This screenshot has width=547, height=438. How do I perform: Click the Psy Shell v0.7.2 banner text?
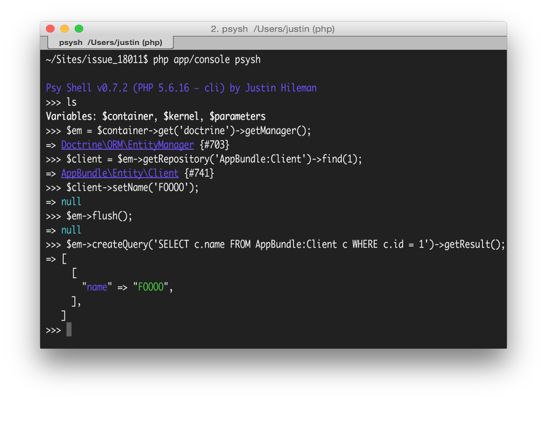click(181, 88)
